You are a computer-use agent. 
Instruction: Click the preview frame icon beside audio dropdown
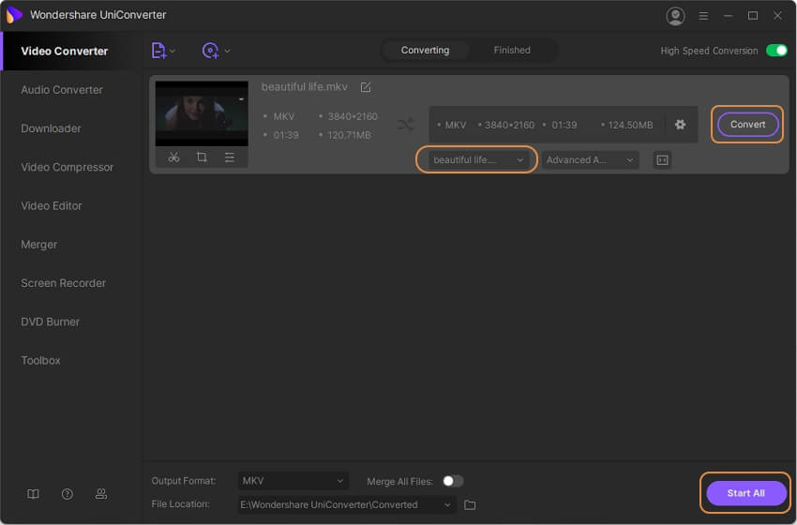tap(662, 160)
